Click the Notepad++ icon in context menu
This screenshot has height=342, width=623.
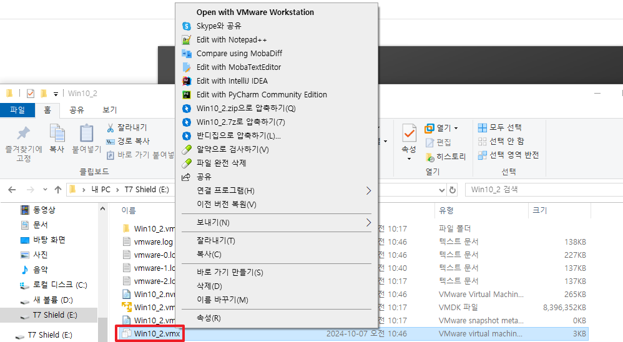[x=187, y=40]
